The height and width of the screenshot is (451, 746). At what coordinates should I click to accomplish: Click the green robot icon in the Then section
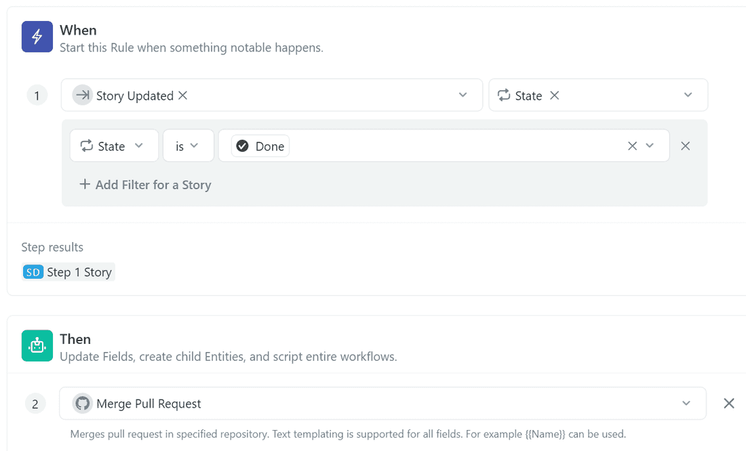[x=37, y=346]
